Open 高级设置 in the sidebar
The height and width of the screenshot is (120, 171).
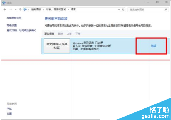tap(12, 25)
